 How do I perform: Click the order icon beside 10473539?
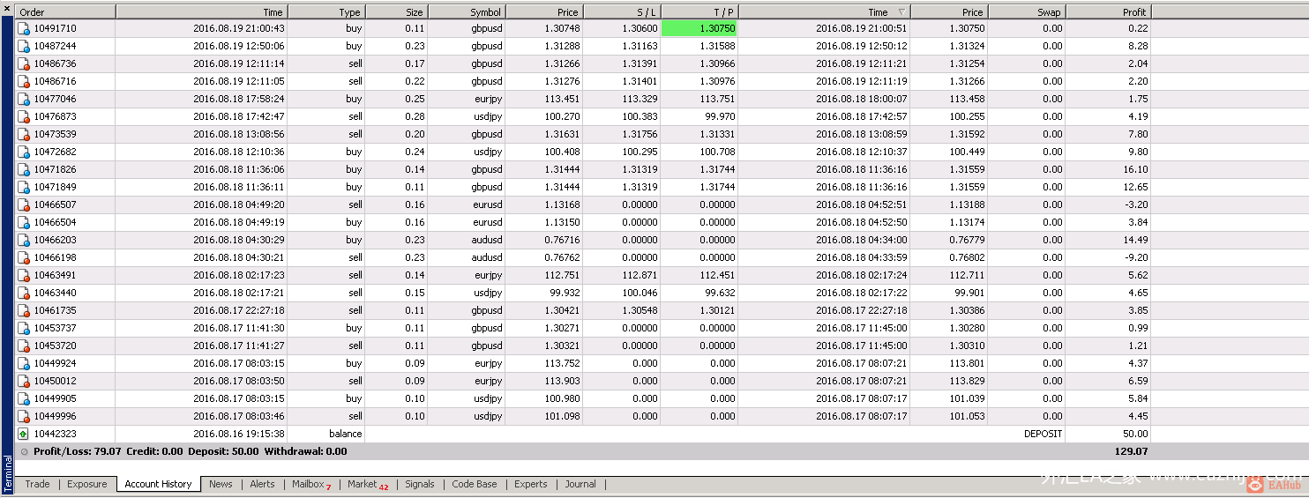point(24,134)
